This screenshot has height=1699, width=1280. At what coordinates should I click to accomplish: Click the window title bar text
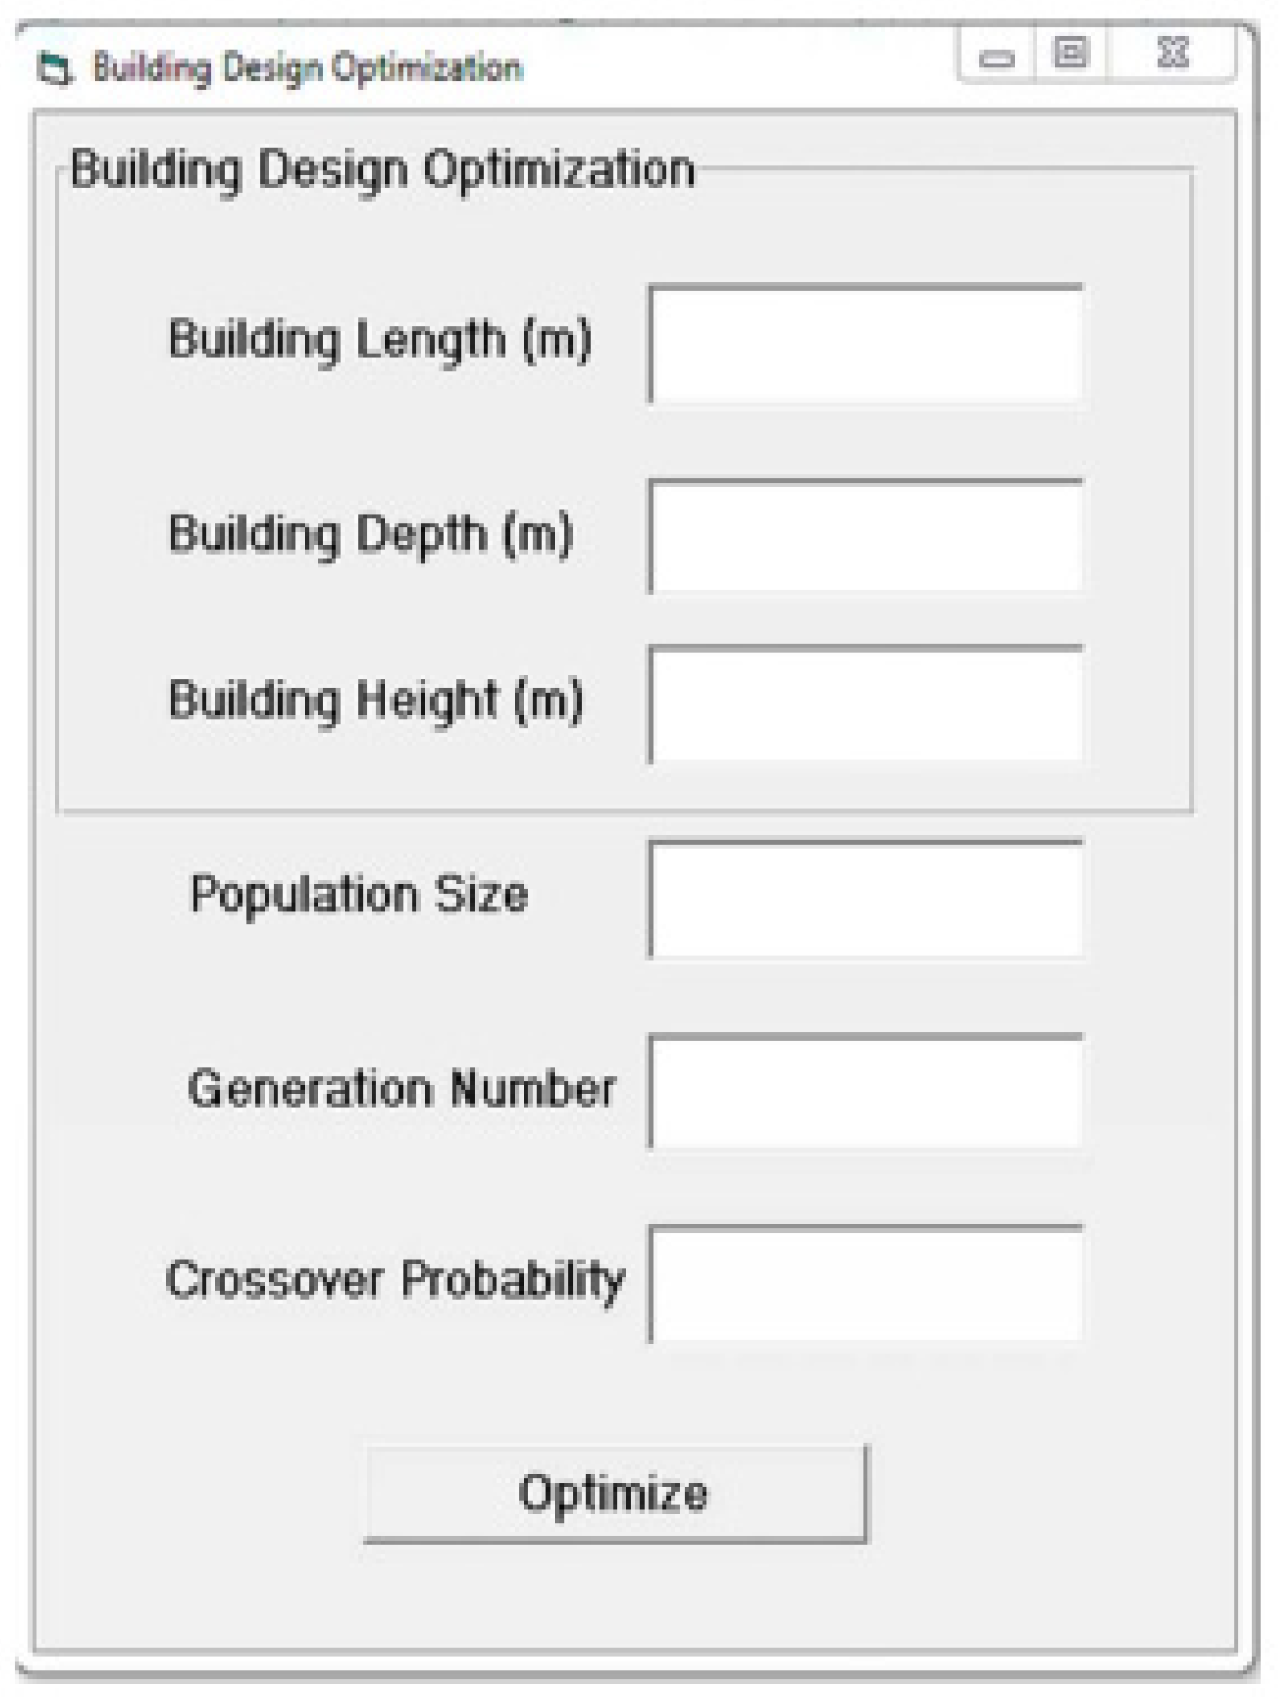coord(305,64)
